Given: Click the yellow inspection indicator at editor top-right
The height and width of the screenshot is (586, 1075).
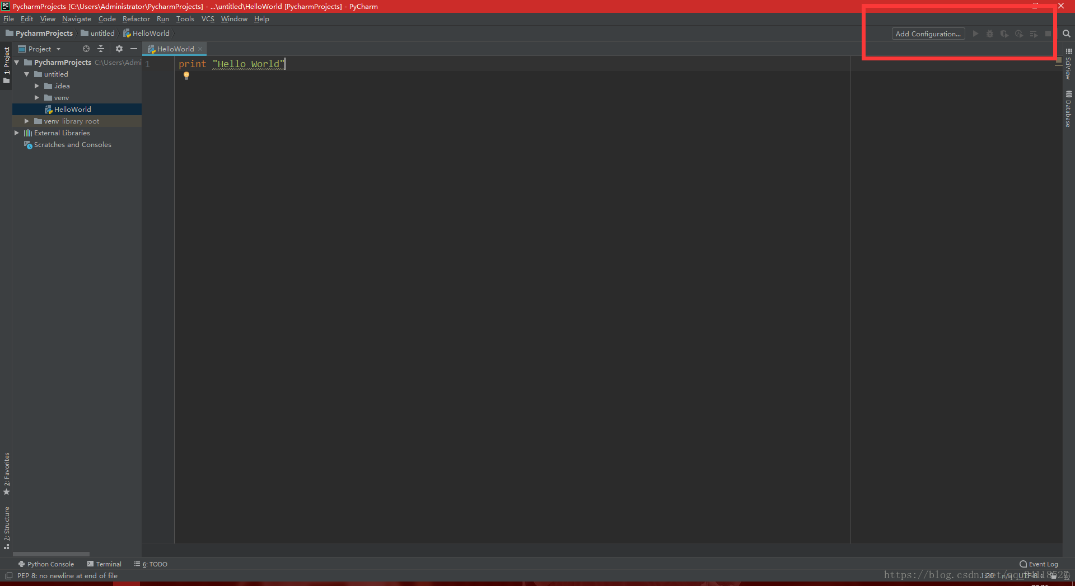Looking at the screenshot, I should [x=1059, y=60].
